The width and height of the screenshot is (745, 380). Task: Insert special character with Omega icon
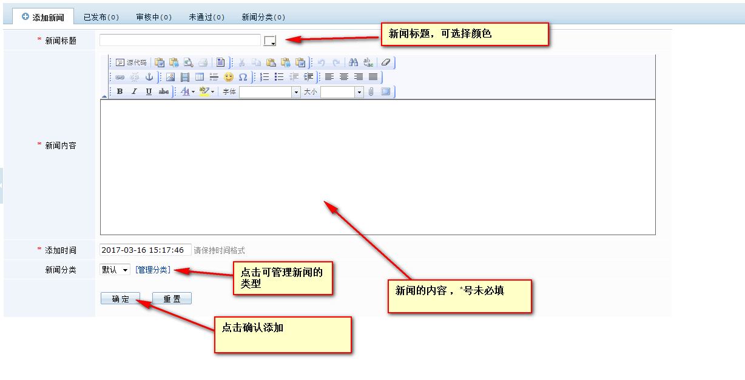click(x=243, y=77)
